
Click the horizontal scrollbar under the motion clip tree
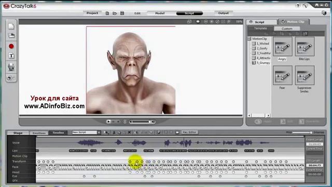point(259,115)
